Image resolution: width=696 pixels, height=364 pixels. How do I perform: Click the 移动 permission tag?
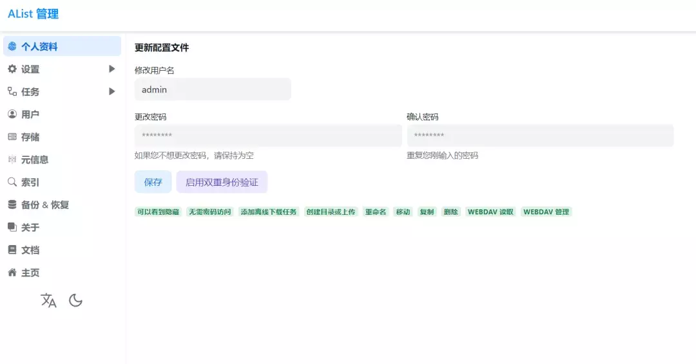pyautogui.click(x=403, y=212)
